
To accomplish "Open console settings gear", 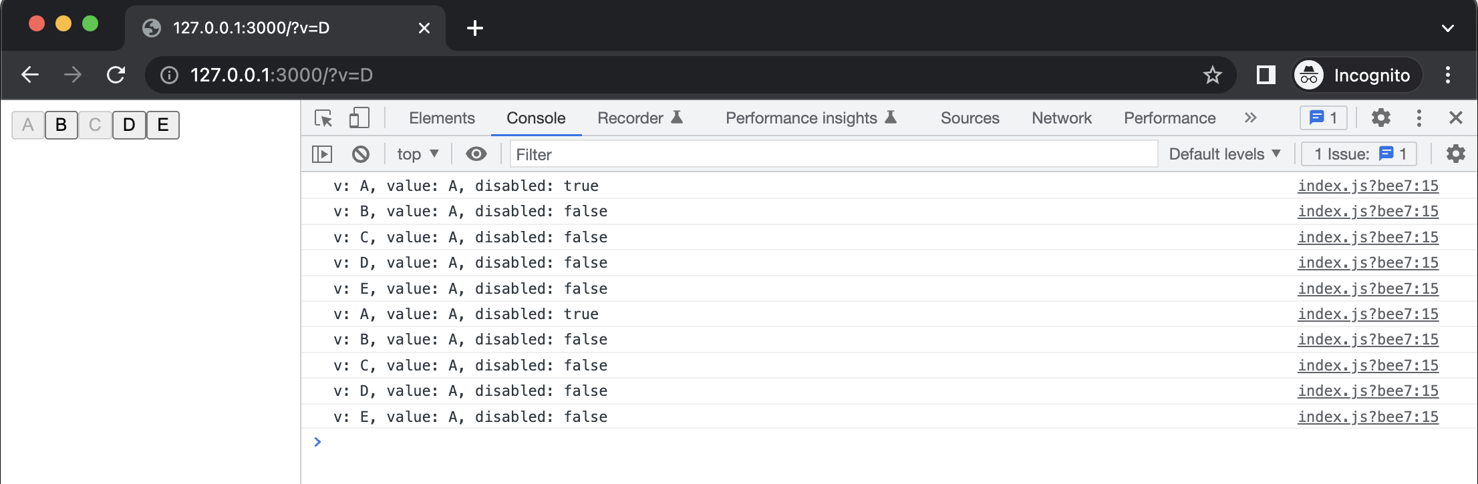I will [x=1455, y=154].
